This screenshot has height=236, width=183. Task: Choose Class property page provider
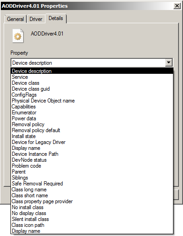(x=92, y=201)
